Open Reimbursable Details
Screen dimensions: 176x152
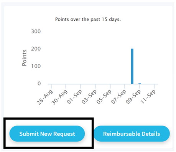tap(132, 134)
